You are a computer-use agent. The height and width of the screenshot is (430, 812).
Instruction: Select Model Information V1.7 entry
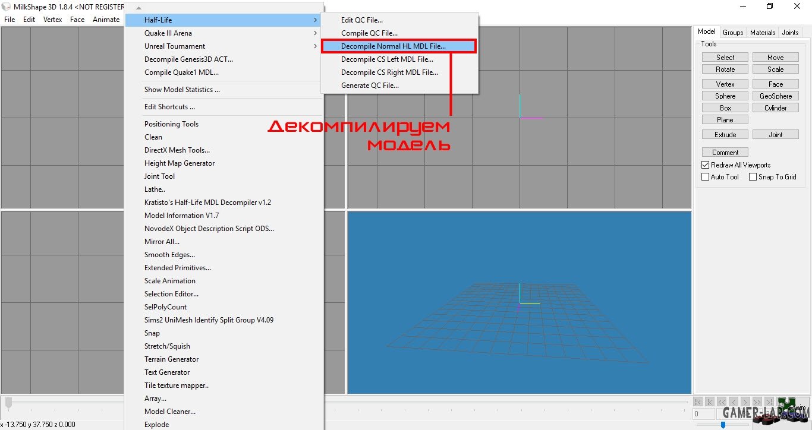pyautogui.click(x=224, y=216)
